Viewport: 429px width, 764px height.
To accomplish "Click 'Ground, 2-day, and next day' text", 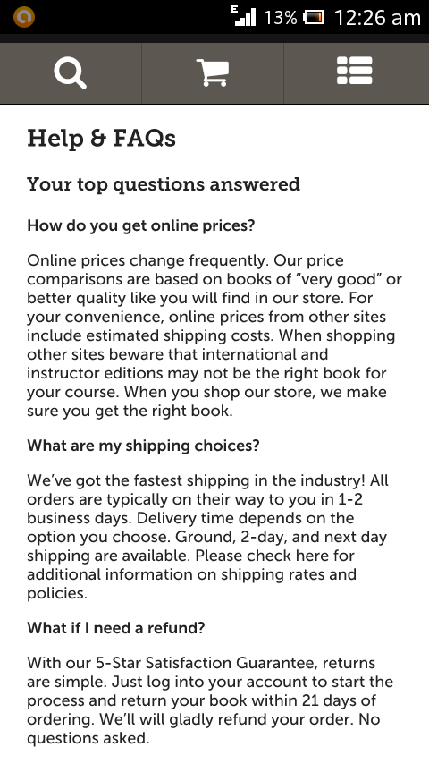I will click(281, 537).
